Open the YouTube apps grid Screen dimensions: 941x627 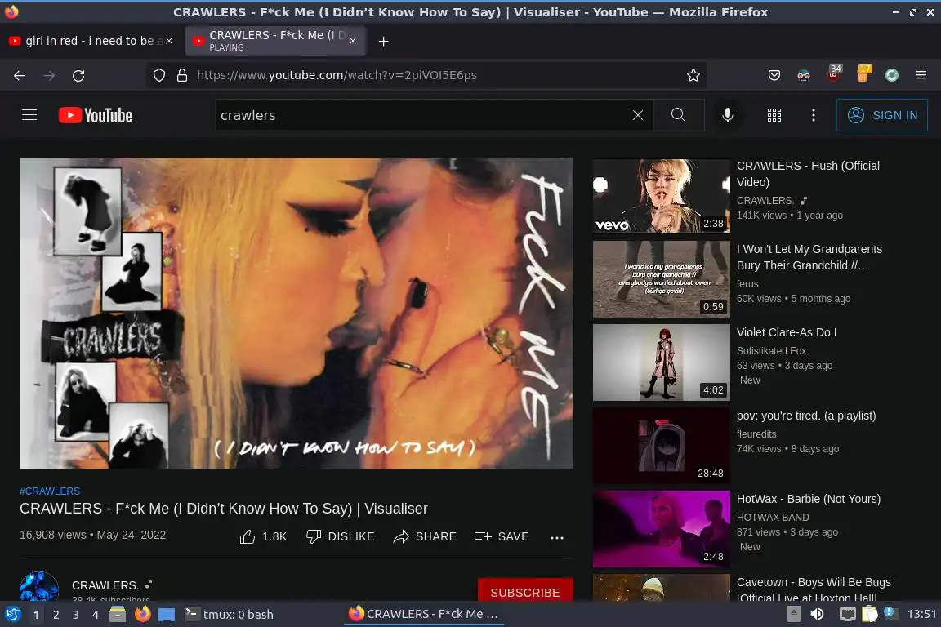pos(774,115)
